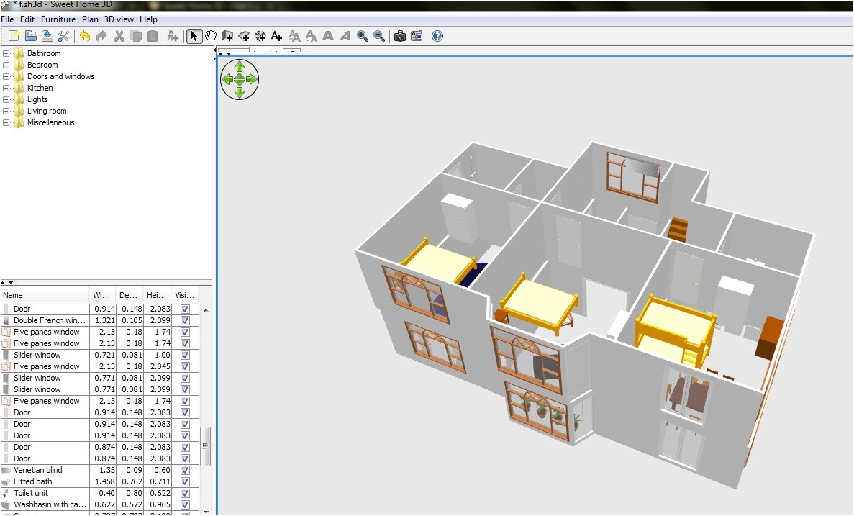The width and height of the screenshot is (854, 516).
Task: Expand the Bedroom furniture category
Action: (6, 65)
